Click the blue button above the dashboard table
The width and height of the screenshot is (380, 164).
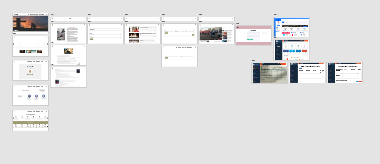click(x=300, y=68)
